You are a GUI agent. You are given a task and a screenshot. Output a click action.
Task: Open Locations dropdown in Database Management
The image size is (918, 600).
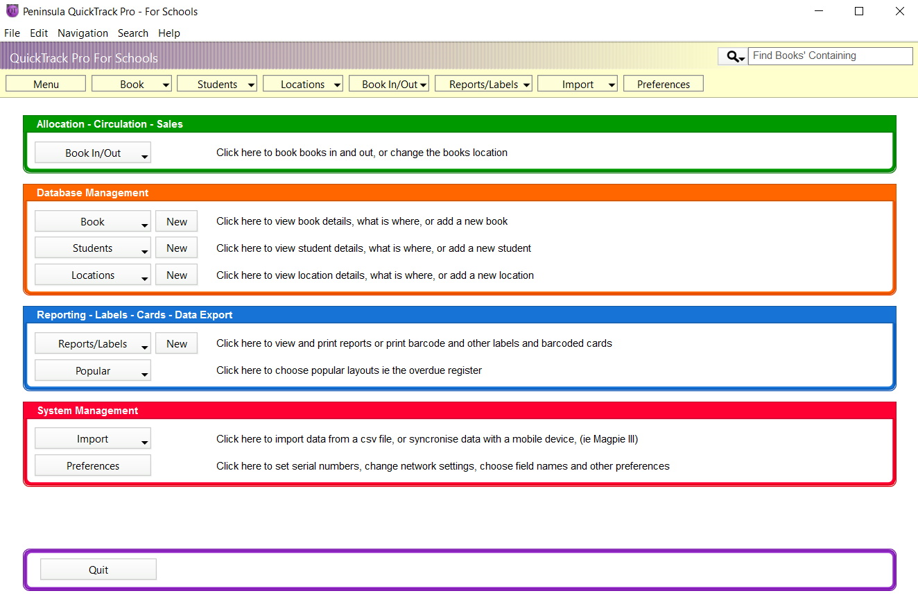[93, 275]
